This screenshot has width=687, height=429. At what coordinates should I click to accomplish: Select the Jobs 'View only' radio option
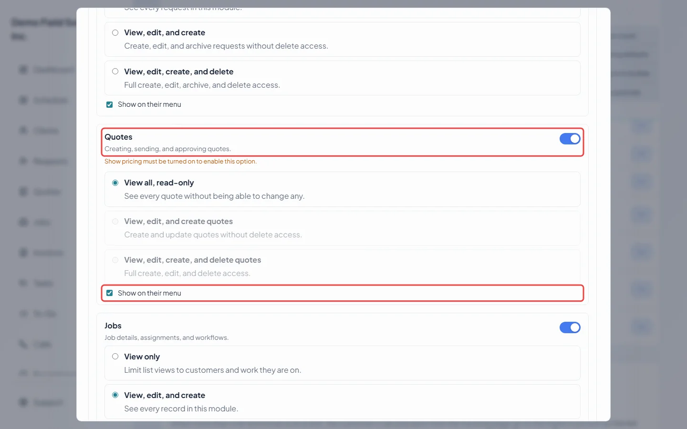115,357
